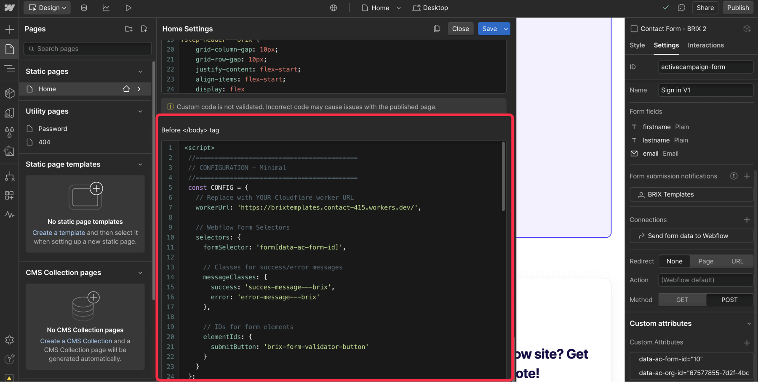Open the Assets image icon
Viewport: 758px width, 382px height.
[9, 151]
